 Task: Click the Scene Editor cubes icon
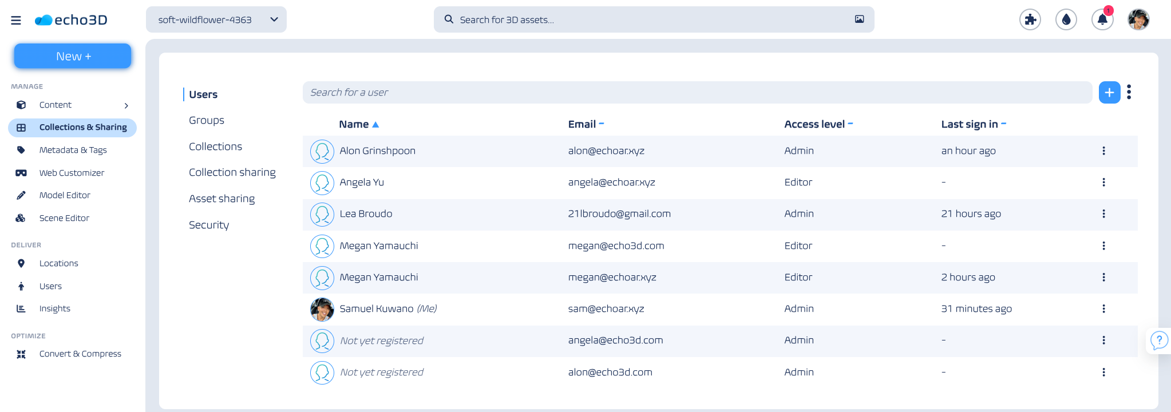(21, 218)
